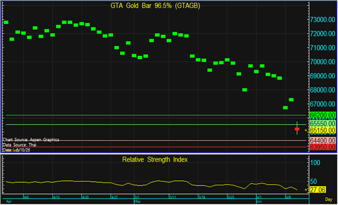The height and width of the screenshot is (205, 338).
Task: Select the 6/1 date axis label
Action: pyautogui.click(x=259, y=197)
